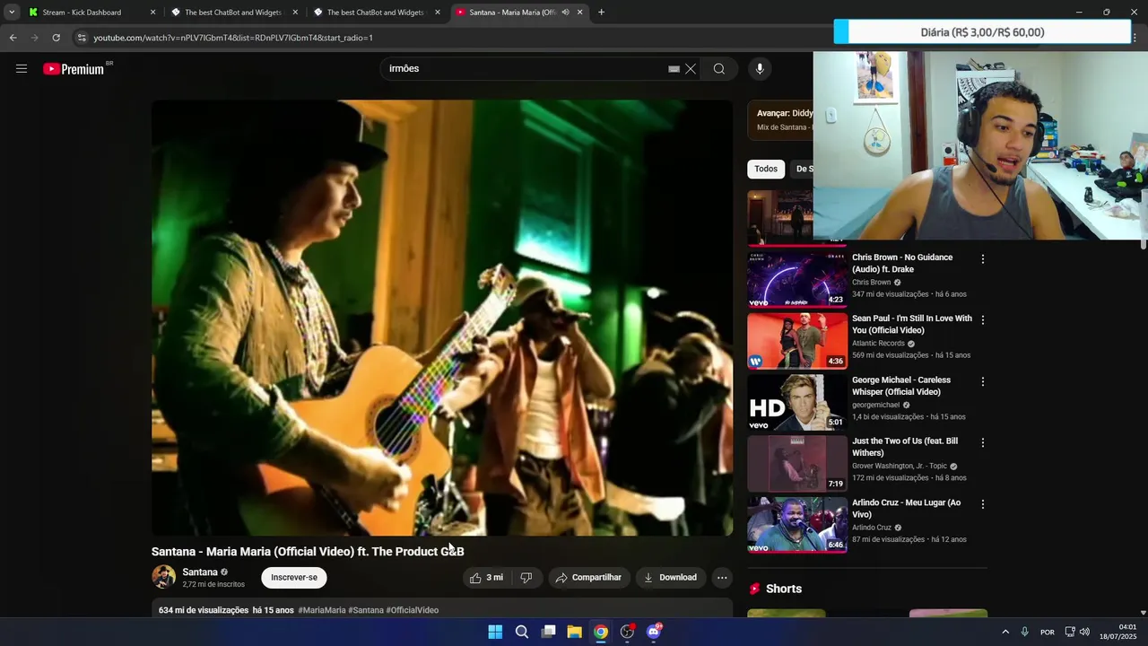Open Task View on the taskbar
Screen dimensions: 1148x646
[x=548, y=632]
